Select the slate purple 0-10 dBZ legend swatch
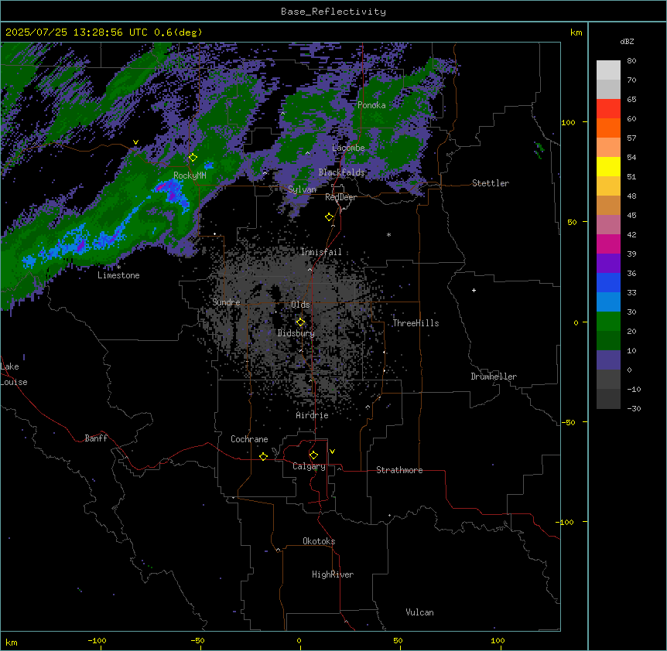Image resolution: width=667 pixels, height=651 pixels. [x=608, y=360]
